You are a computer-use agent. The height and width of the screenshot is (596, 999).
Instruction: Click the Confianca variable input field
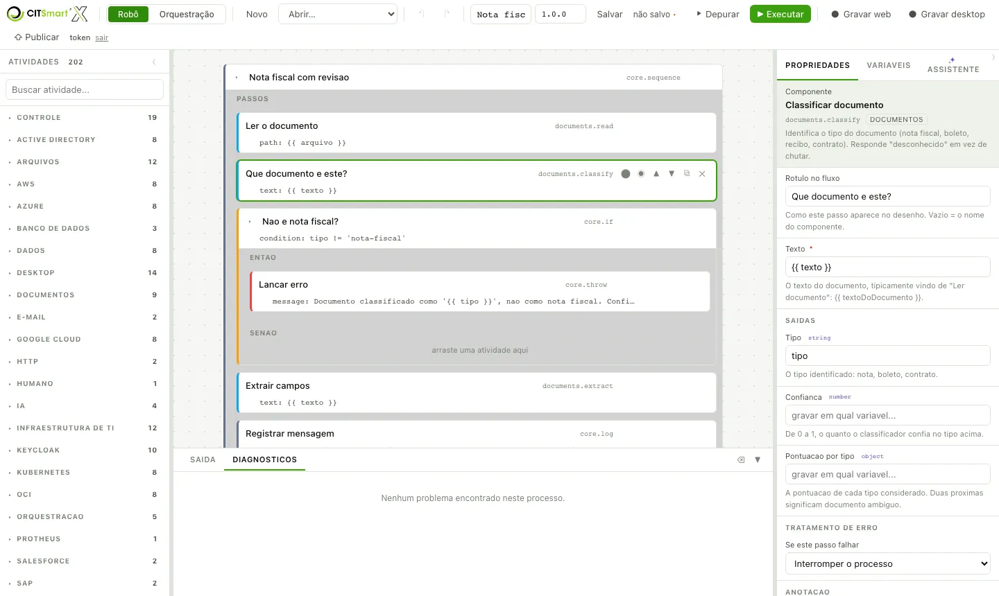(x=888, y=415)
